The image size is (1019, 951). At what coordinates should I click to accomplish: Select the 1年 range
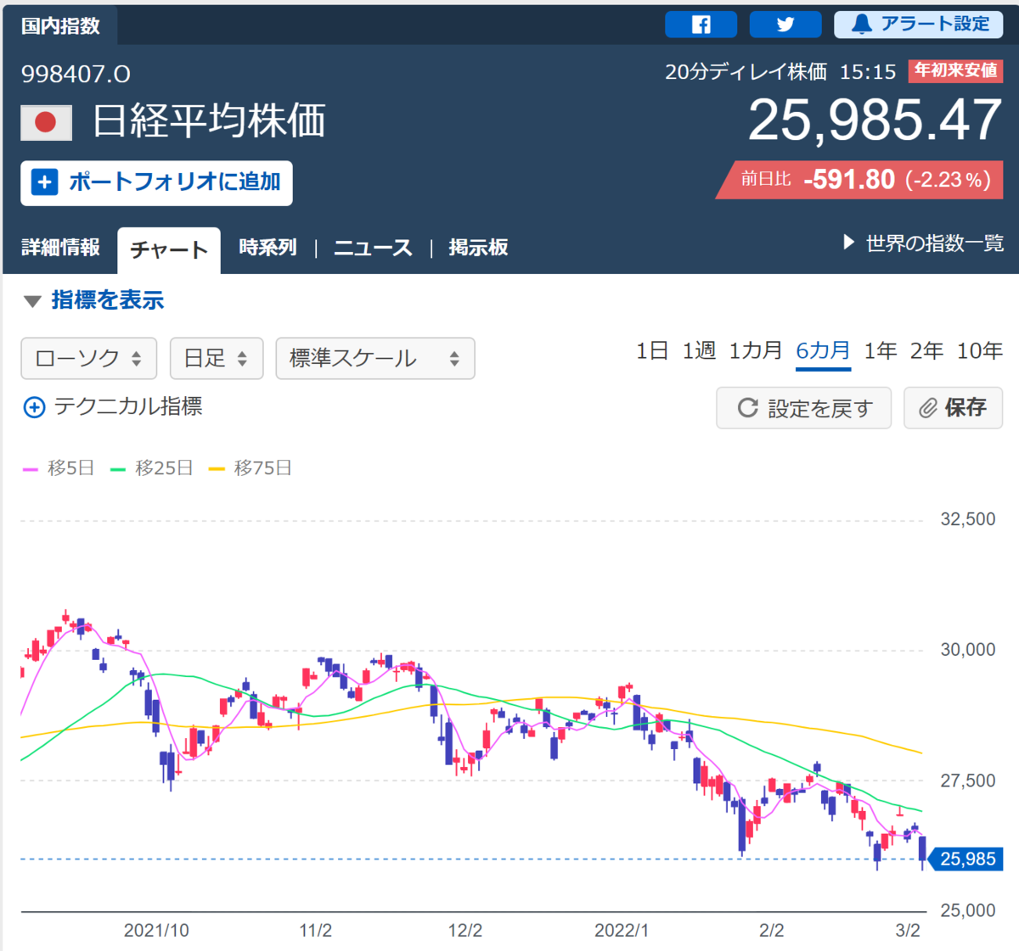[x=881, y=350]
